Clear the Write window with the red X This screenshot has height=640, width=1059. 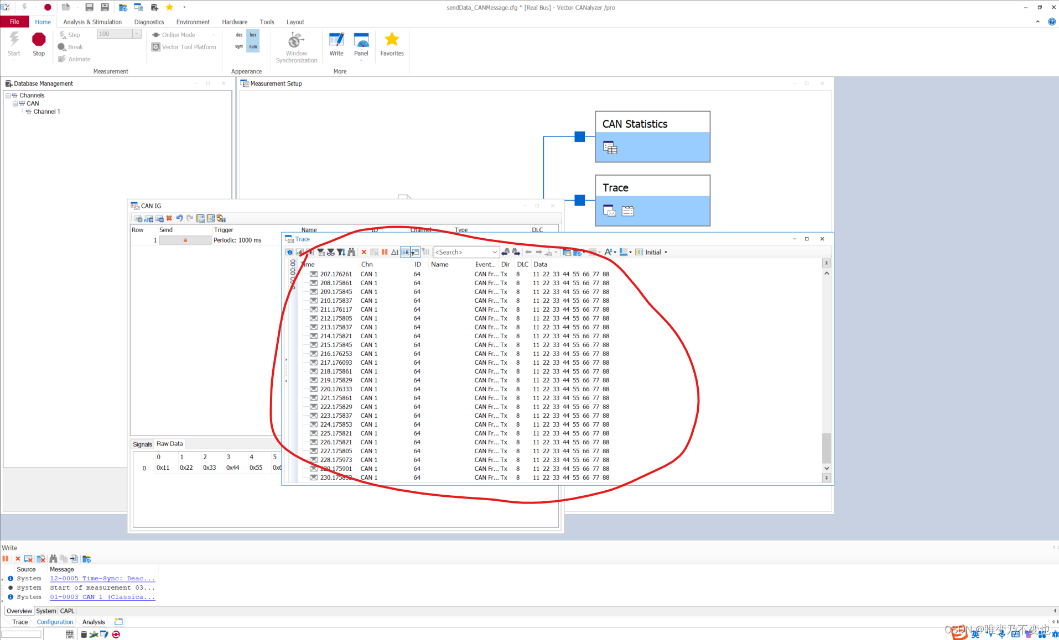(18, 559)
